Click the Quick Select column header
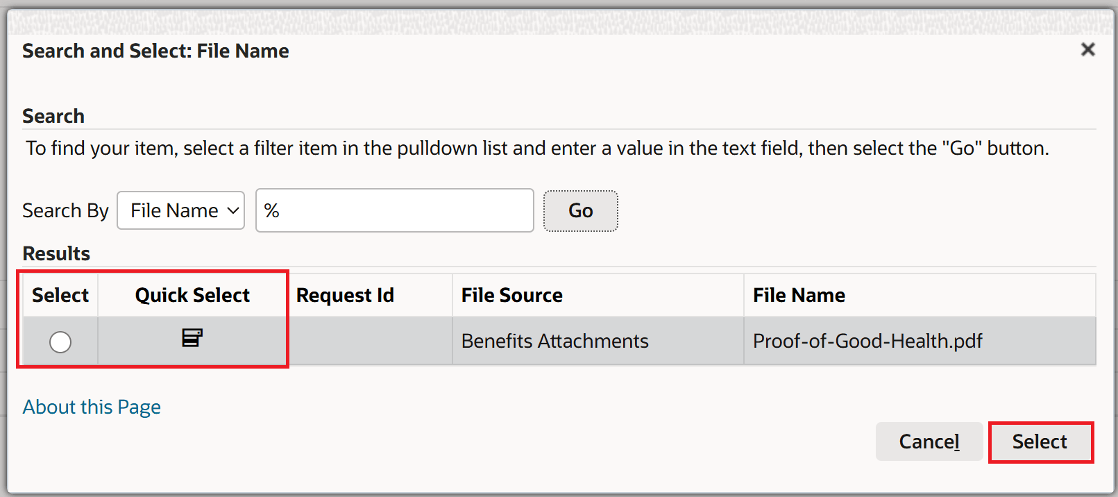This screenshot has height=497, width=1118. click(193, 294)
